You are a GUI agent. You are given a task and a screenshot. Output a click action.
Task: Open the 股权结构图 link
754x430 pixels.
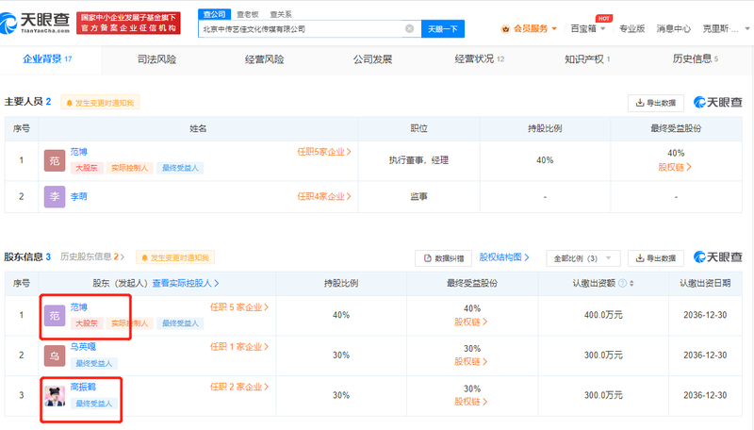tap(504, 256)
